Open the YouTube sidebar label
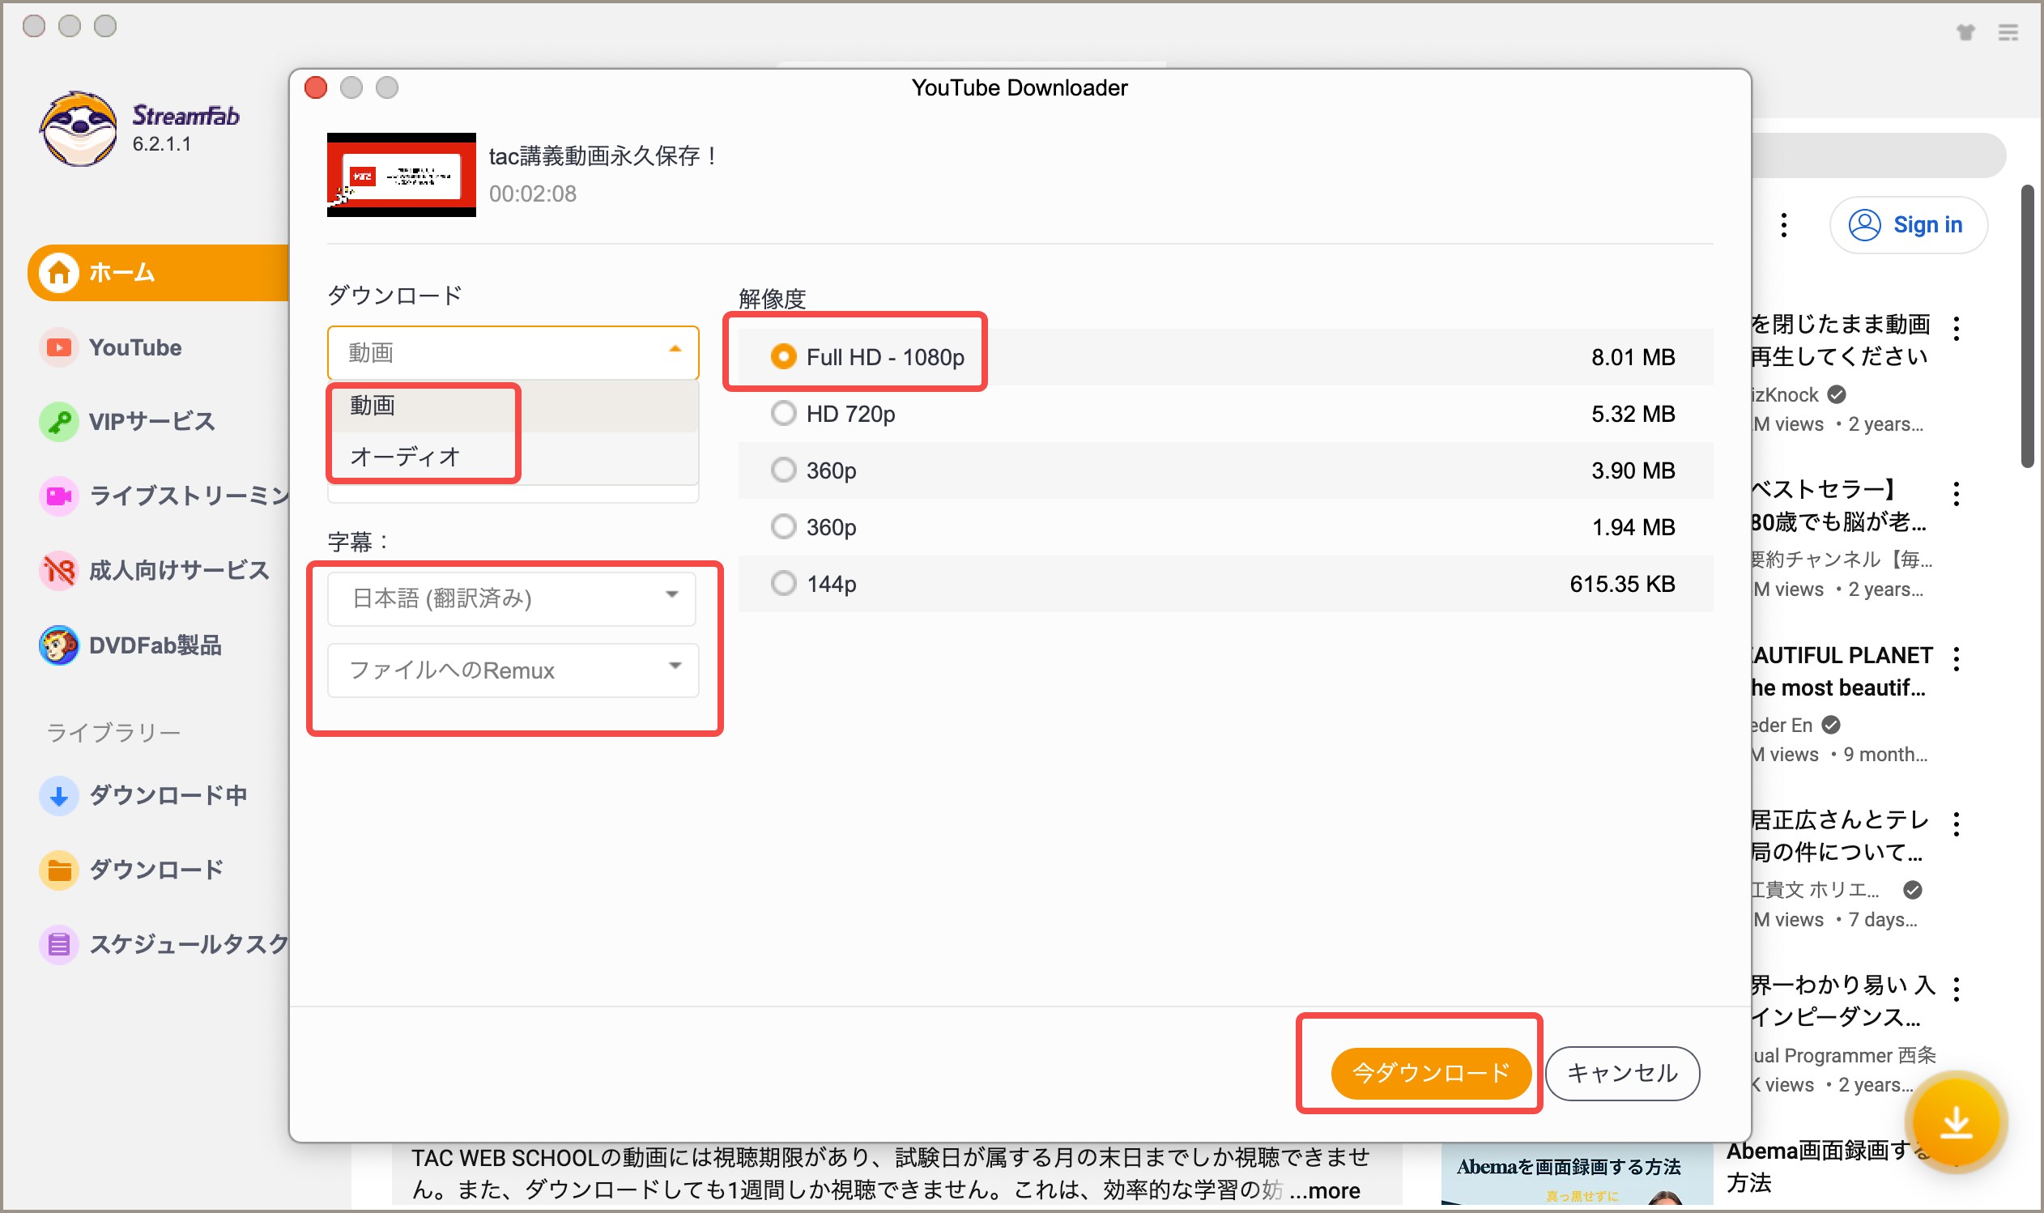Viewport: 2044px width, 1213px height. [135, 347]
